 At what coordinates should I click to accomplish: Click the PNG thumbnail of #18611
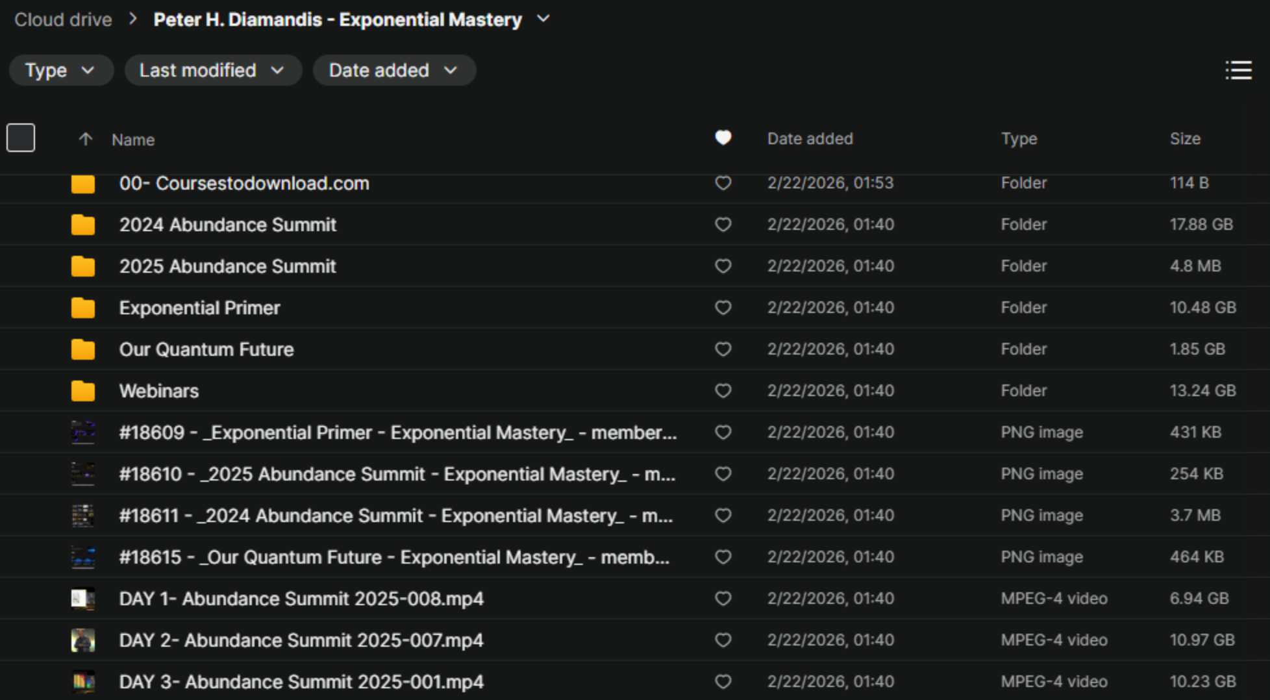pos(82,515)
